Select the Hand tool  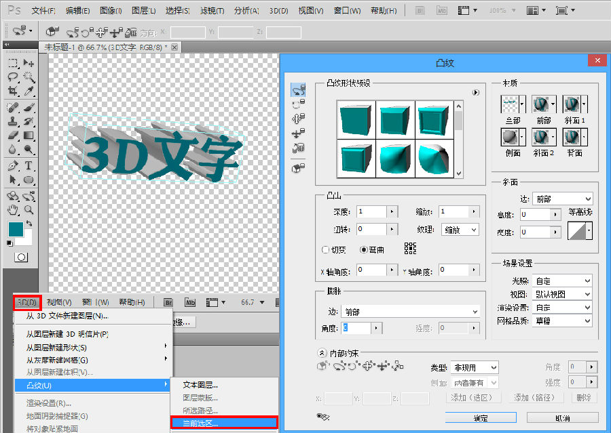[13, 210]
